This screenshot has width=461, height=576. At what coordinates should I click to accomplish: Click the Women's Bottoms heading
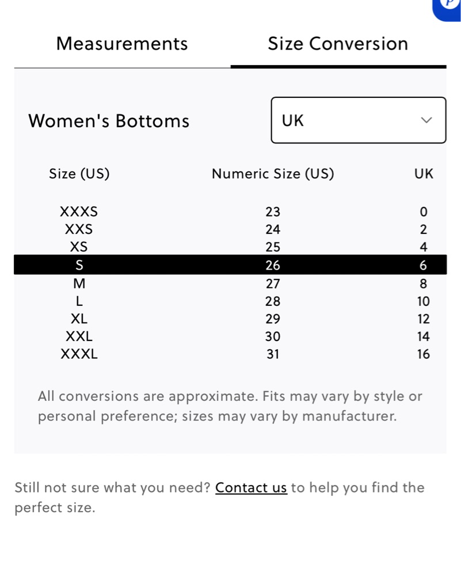click(109, 121)
